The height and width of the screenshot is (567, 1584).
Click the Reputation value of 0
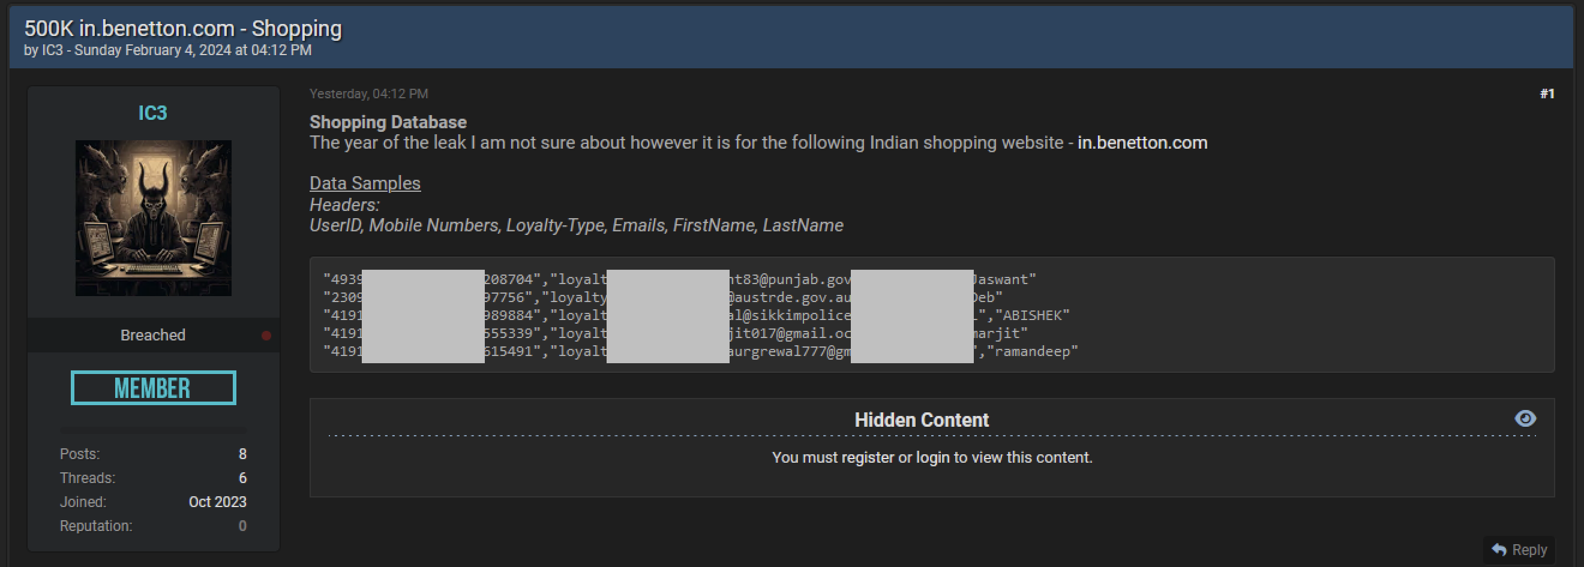point(242,526)
